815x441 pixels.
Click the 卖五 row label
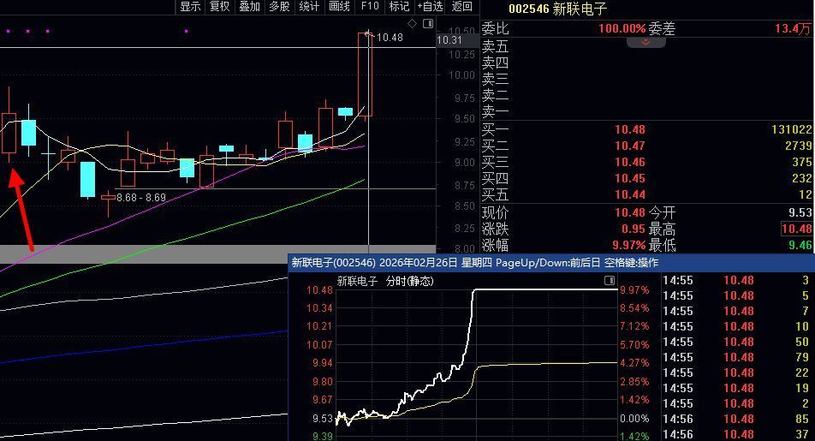tap(495, 47)
